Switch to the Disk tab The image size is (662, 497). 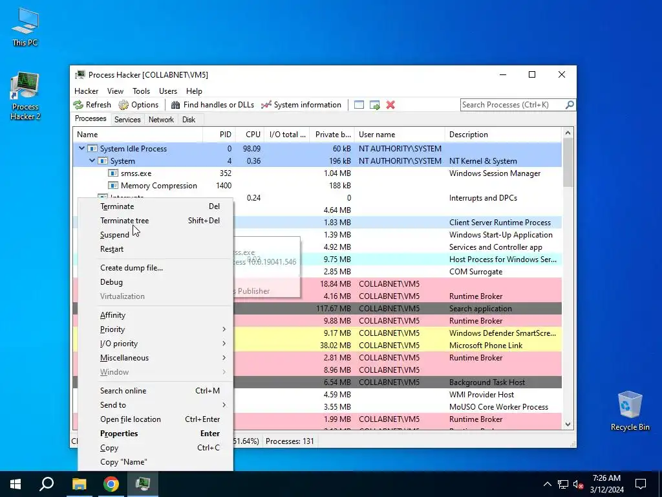pos(189,120)
